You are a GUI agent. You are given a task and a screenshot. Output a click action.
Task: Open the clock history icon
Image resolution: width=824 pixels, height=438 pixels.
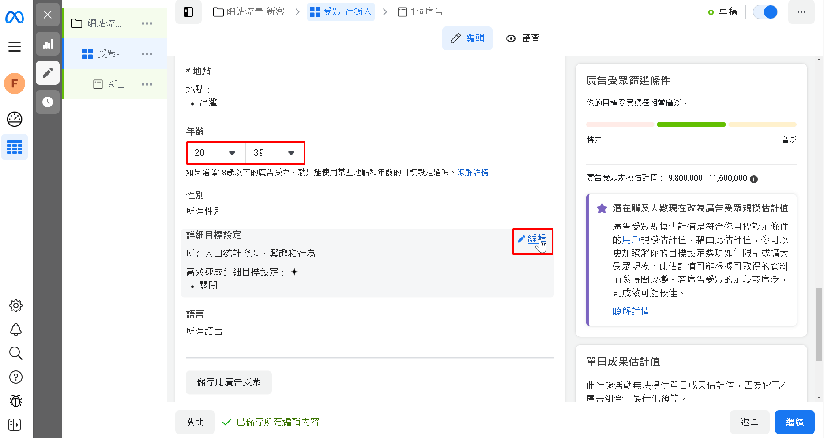(48, 102)
